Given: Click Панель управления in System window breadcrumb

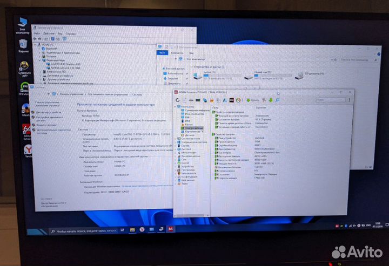Looking at the screenshot, I should point(71,94).
